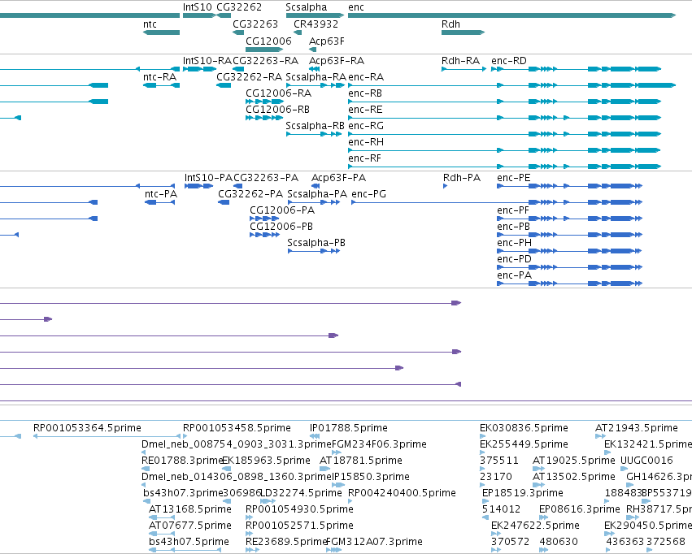This screenshot has width=692, height=554.
Task: Click the CR43932 gene label
Action: (x=316, y=24)
